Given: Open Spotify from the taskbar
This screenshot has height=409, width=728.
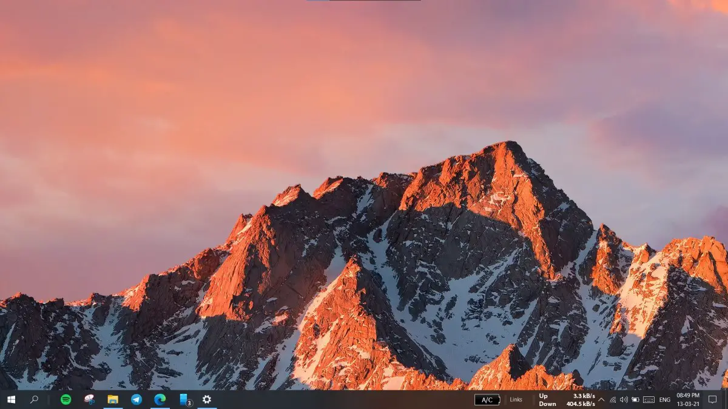Looking at the screenshot, I should point(66,399).
